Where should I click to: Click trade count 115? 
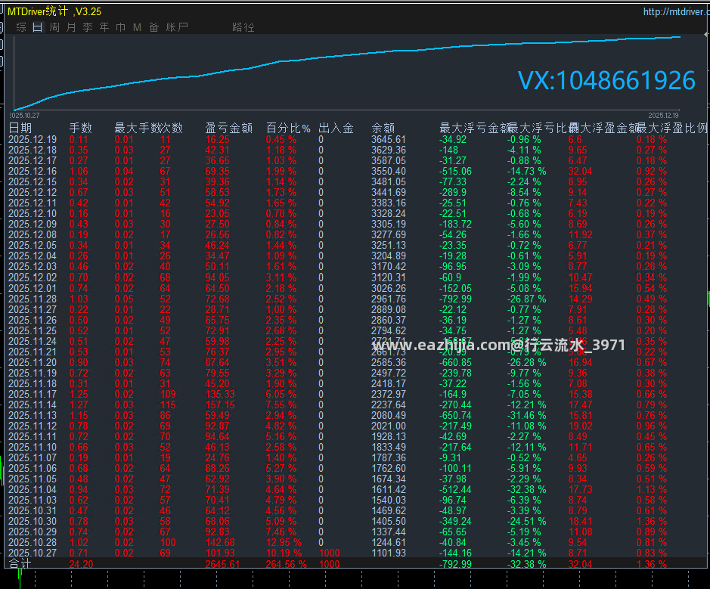(168, 405)
